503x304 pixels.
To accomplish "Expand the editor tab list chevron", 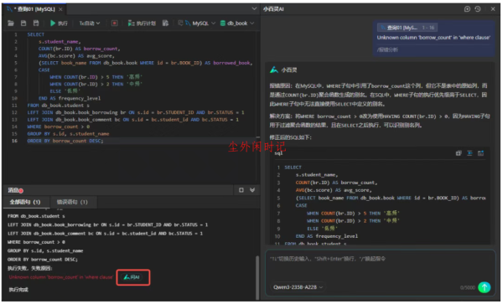I will tap(254, 8).
